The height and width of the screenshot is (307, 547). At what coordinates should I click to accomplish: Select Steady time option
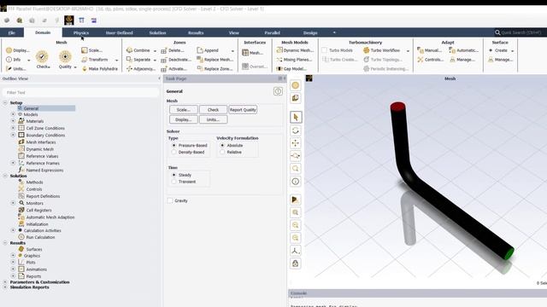tap(174, 175)
